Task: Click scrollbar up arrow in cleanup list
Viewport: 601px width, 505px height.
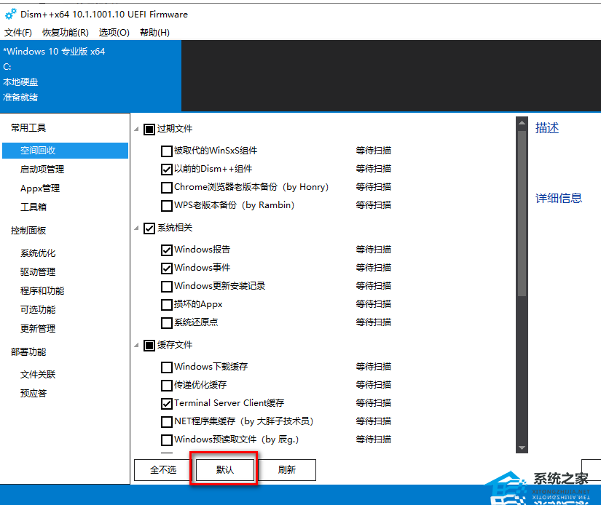Action: pyautogui.click(x=522, y=123)
